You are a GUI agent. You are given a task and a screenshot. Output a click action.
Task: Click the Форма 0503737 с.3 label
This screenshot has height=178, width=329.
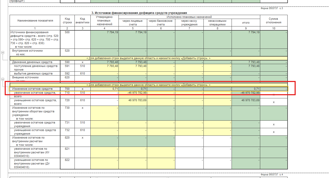(x=272, y=8)
